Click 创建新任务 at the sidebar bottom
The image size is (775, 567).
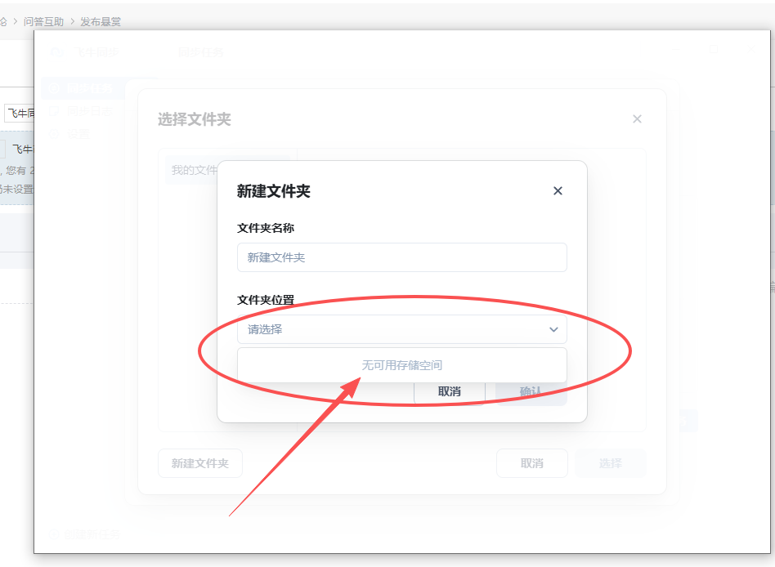click(x=85, y=534)
